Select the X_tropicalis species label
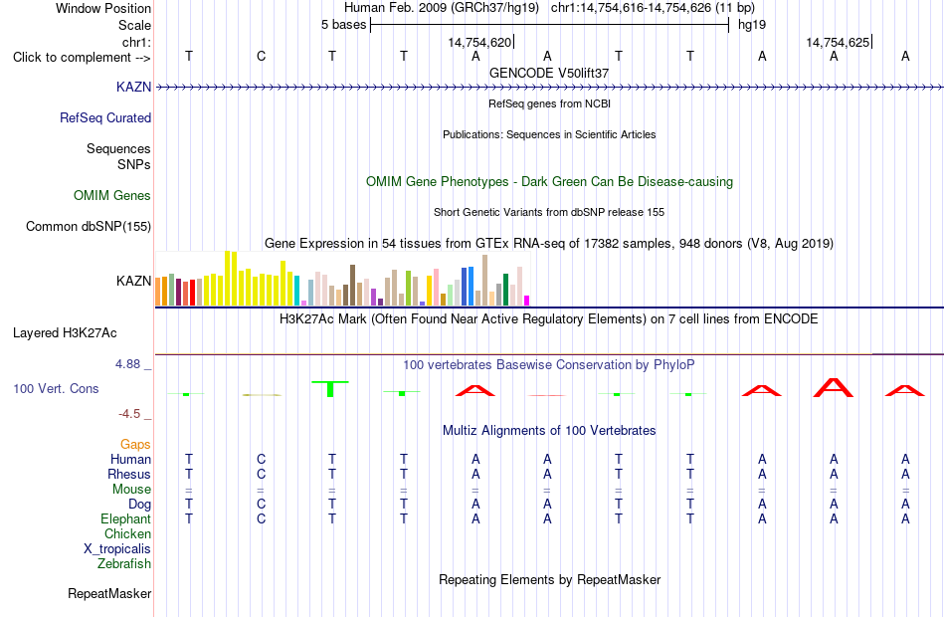The width and height of the screenshot is (945, 617). coord(117,549)
